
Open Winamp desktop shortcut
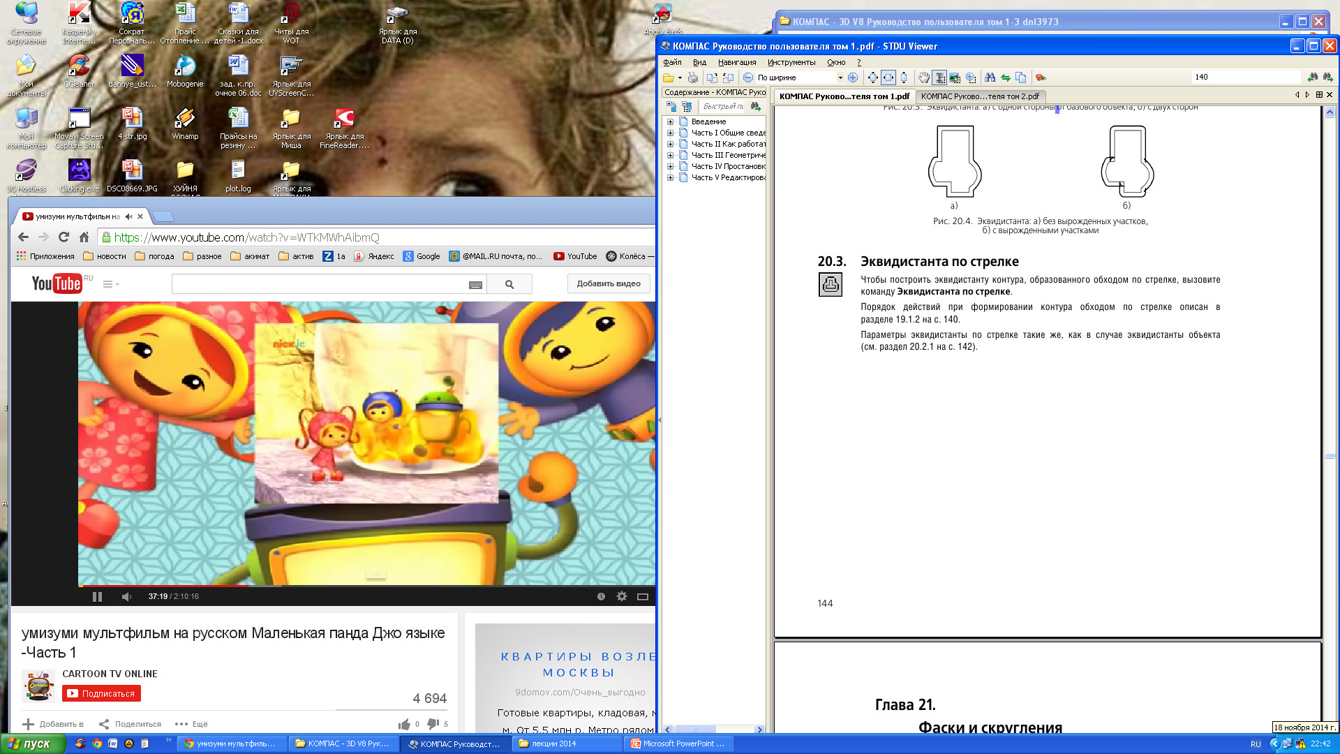(185, 124)
